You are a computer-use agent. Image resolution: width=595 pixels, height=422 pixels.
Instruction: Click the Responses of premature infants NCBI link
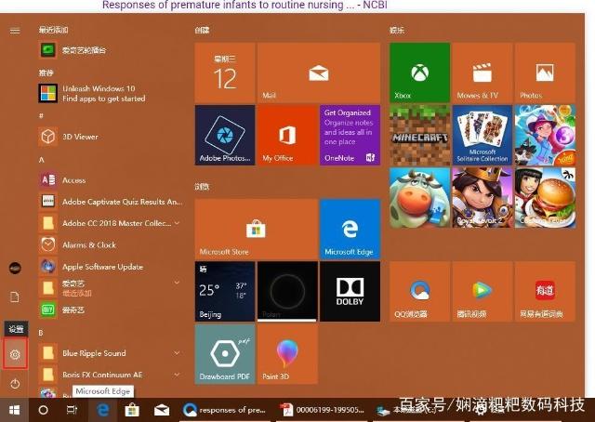(245, 5)
